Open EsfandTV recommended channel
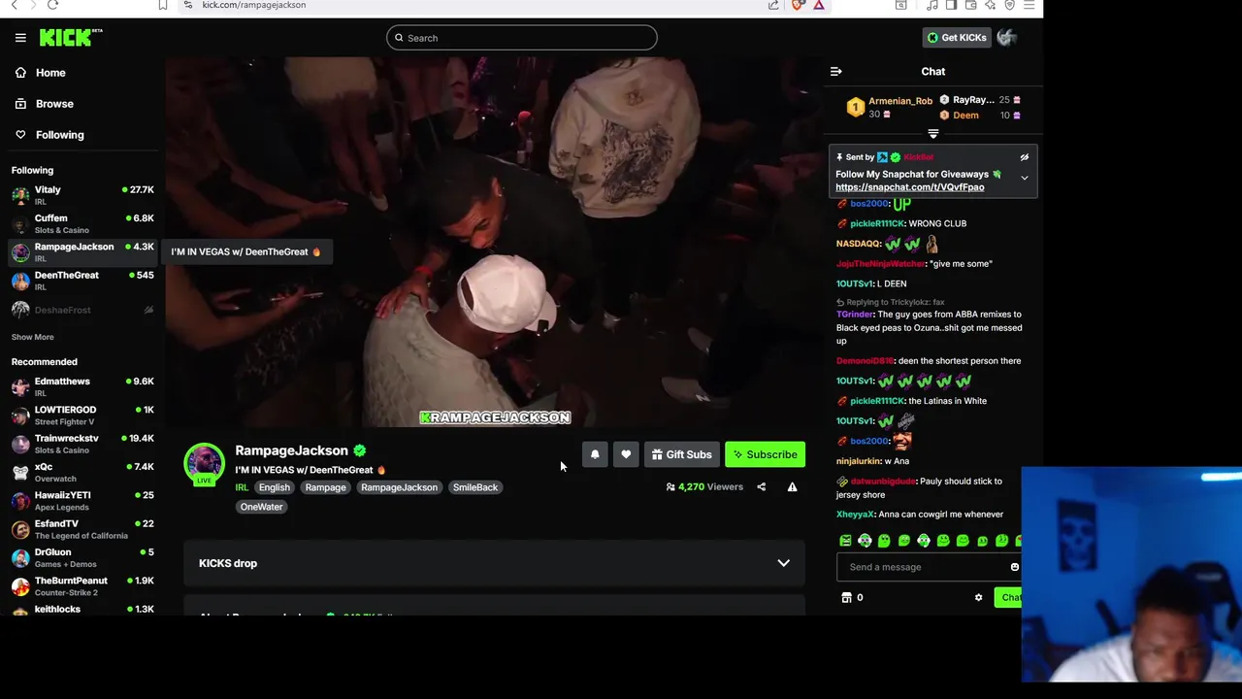The width and height of the screenshot is (1242, 699). pos(82,529)
